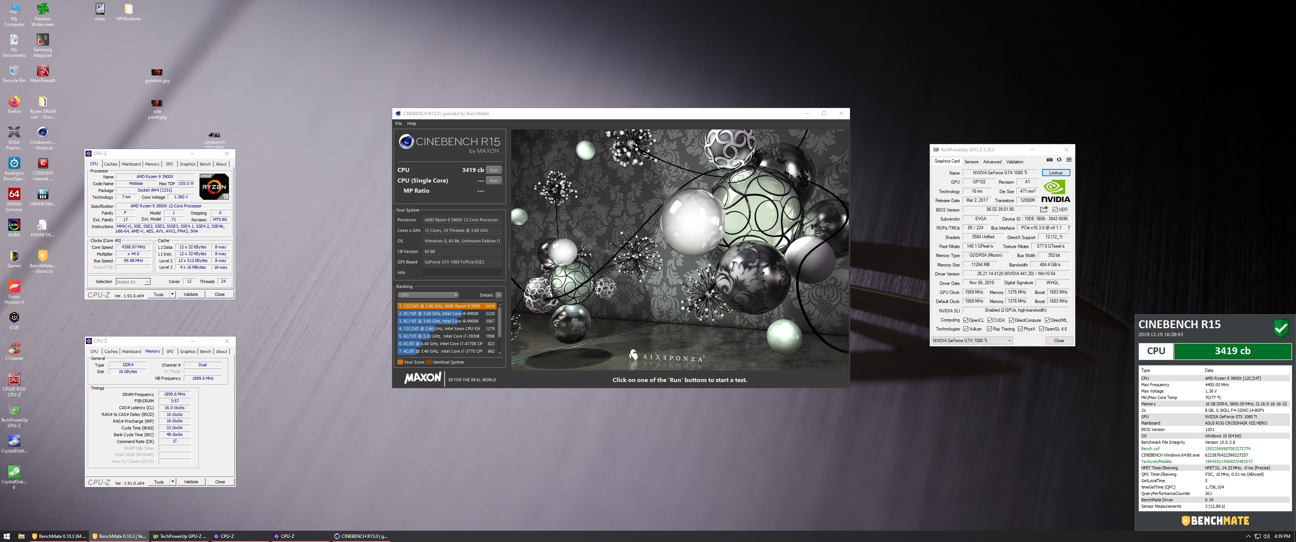Open GPU selection dropdown in GPU-Z
Image resolution: width=1296 pixels, height=542 pixels.
(972, 340)
